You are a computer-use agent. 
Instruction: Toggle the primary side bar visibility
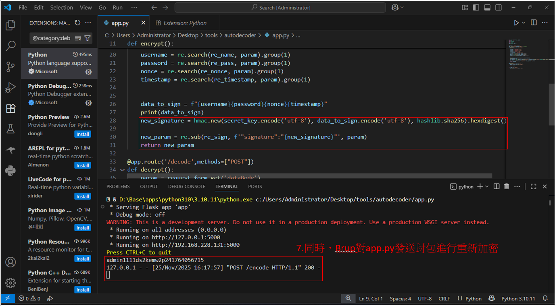pyautogui.click(x=476, y=7)
